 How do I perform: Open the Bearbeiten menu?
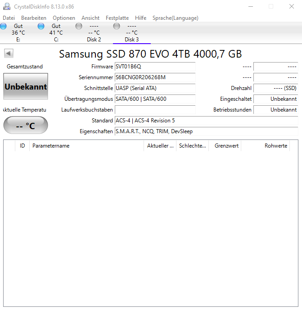point(34,18)
